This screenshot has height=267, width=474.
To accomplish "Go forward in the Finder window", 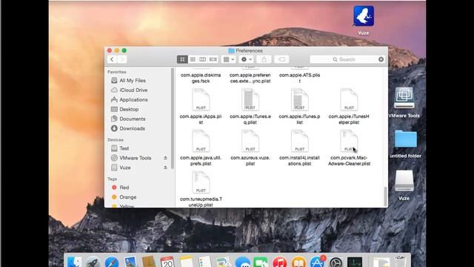I will coord(121,59).
